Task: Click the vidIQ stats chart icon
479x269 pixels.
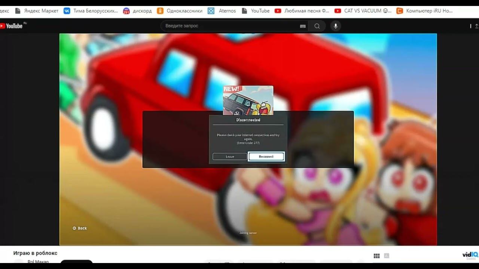Action: click(x=387, y=256)
